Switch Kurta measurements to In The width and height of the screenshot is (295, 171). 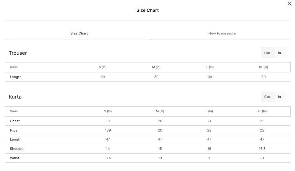click(x=279, y=97)
